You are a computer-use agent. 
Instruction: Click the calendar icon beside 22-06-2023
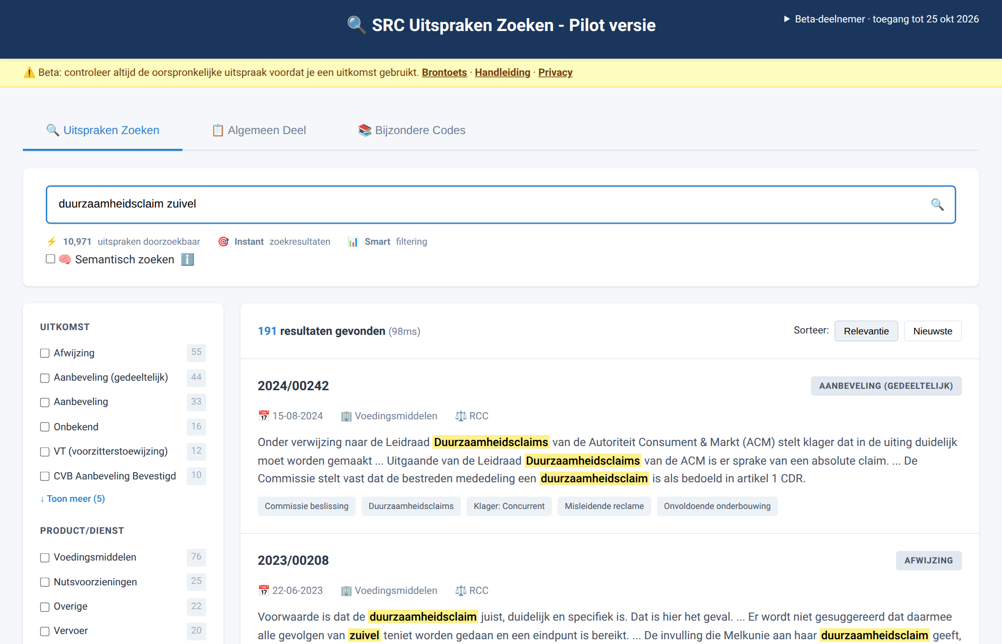click(264, 591)
